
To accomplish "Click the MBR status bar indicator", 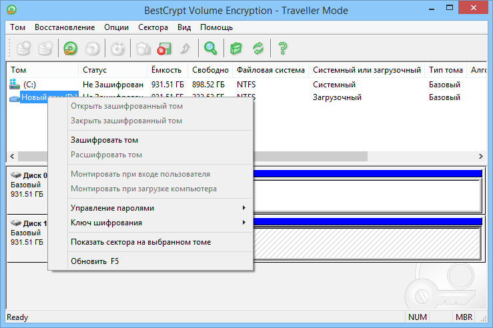I will coord(464,317).
